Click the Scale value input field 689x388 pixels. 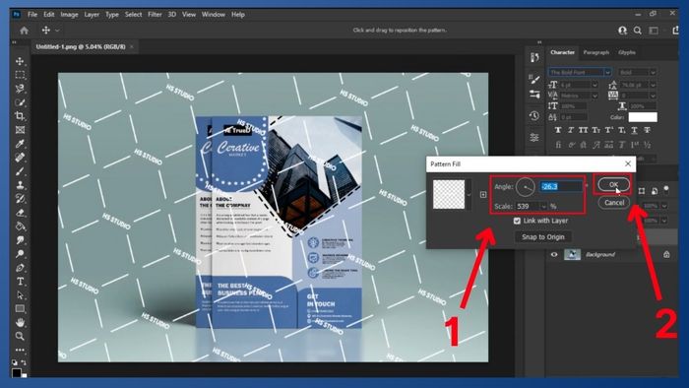[528, 206]
